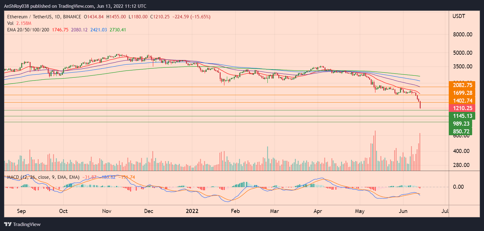Select the EMA 20/50/100/200 indicator legend

[28, 30]
